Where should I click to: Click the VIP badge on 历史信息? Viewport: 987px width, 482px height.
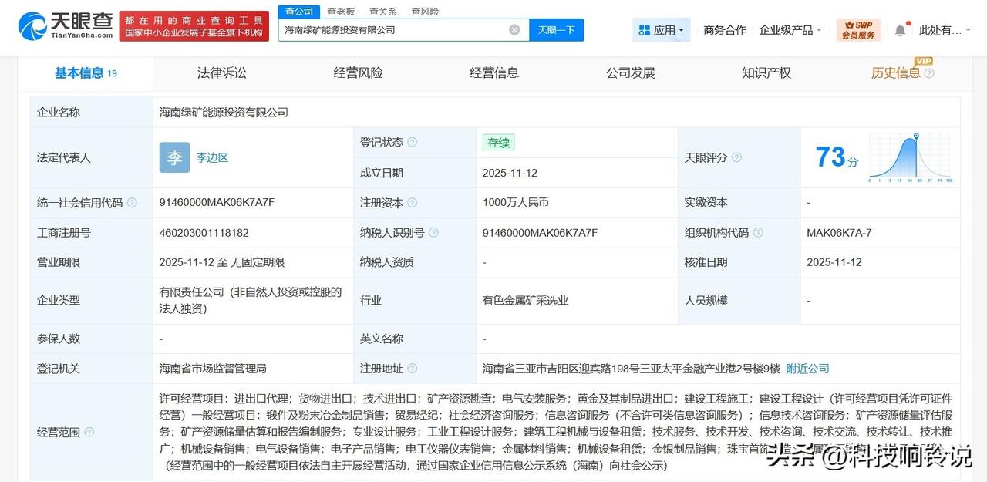coord(924,59)
